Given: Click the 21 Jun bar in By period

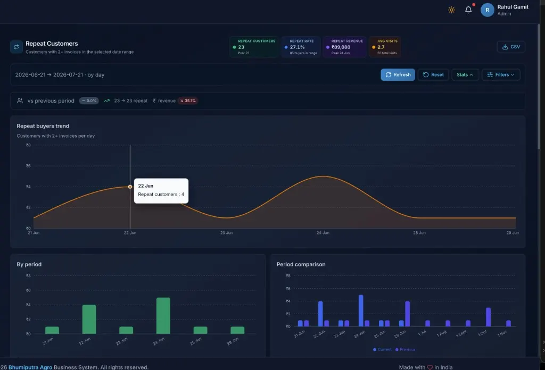Looking at the screenshot, I should [x=52, y=330].
